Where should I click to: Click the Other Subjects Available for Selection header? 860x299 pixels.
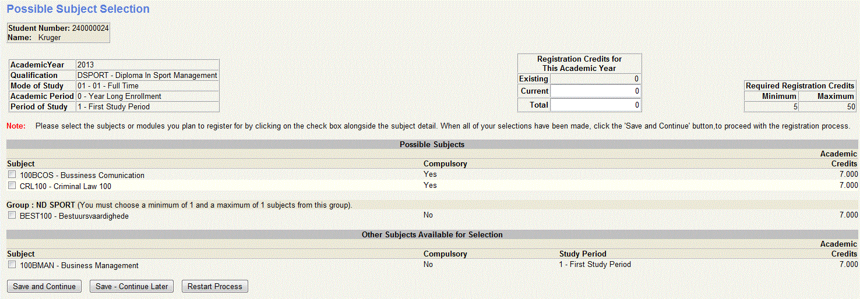pos(432,234)
